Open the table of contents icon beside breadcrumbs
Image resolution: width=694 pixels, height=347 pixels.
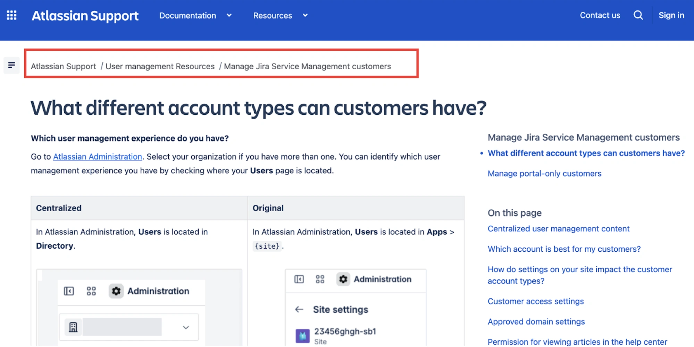pos(11,65)
